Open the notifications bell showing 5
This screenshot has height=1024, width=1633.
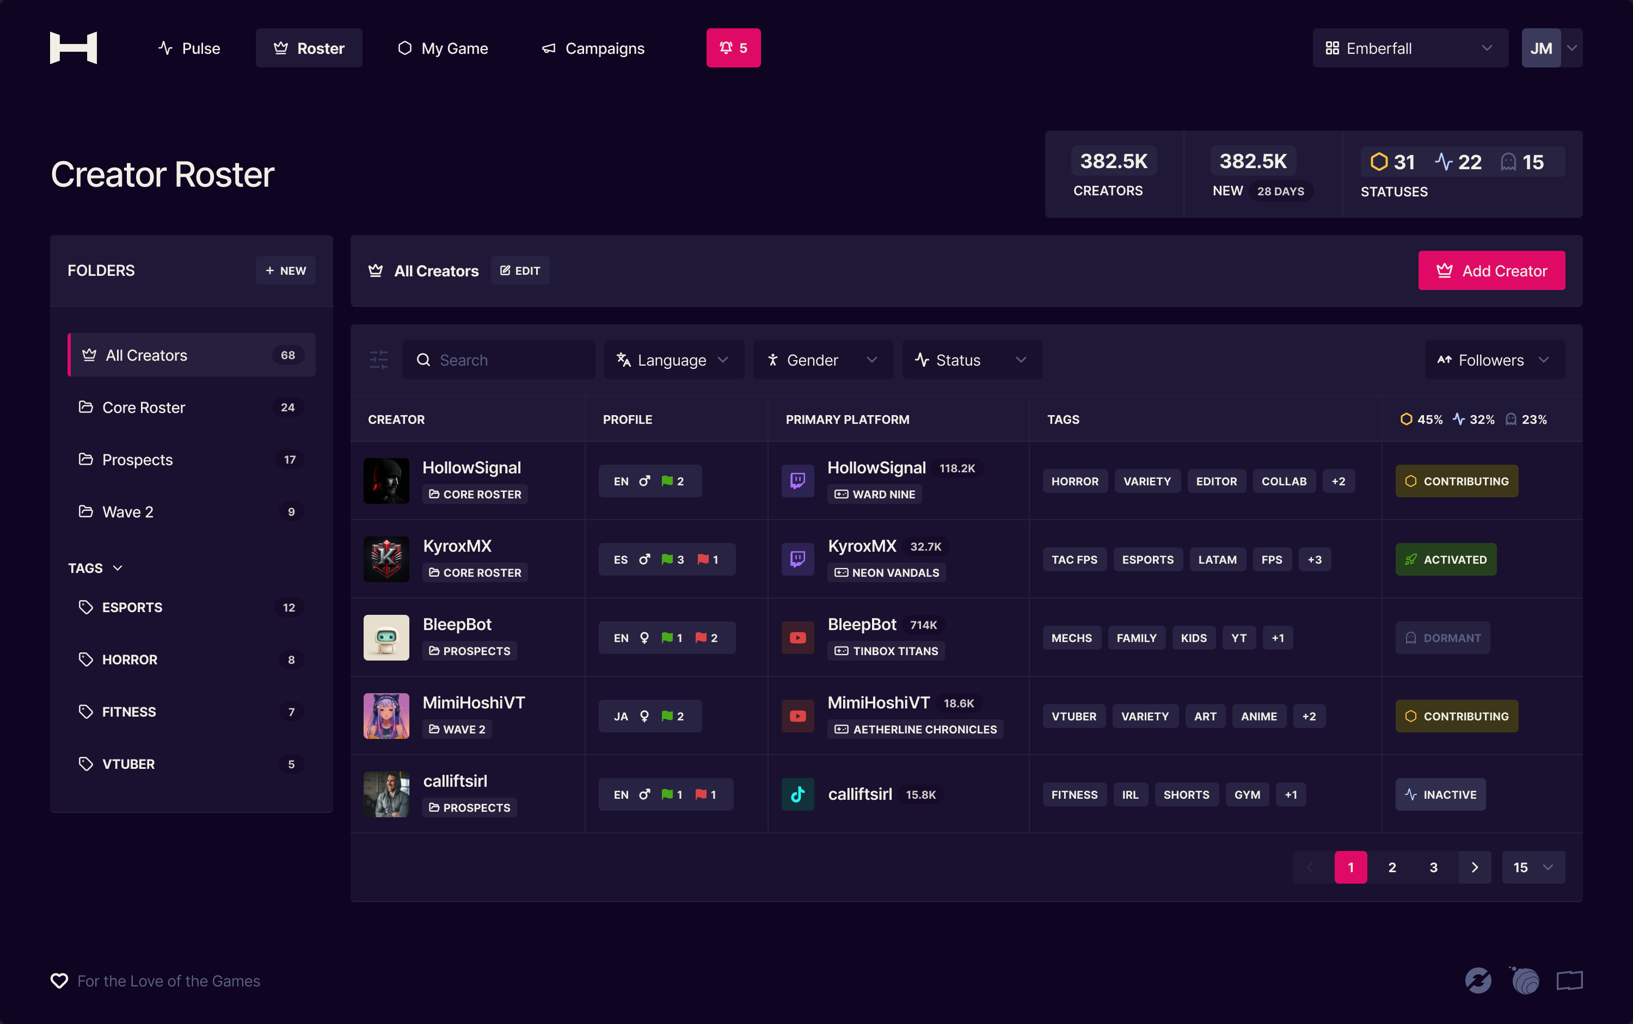click(733, 48)
